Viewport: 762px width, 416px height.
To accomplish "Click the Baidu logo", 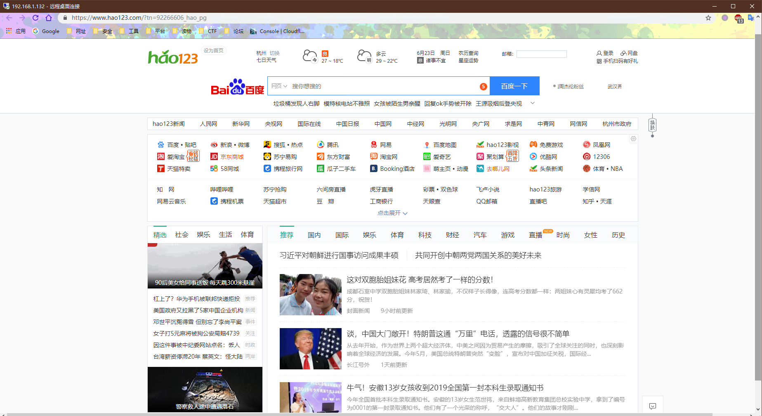I will pyautogui.click(x=237, y=87).
